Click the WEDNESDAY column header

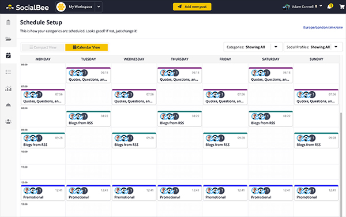click(x=134, y=59)
